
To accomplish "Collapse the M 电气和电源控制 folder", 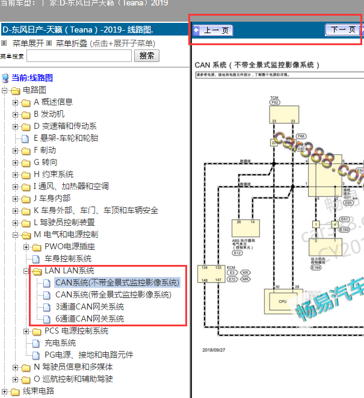I will [15, 235].
